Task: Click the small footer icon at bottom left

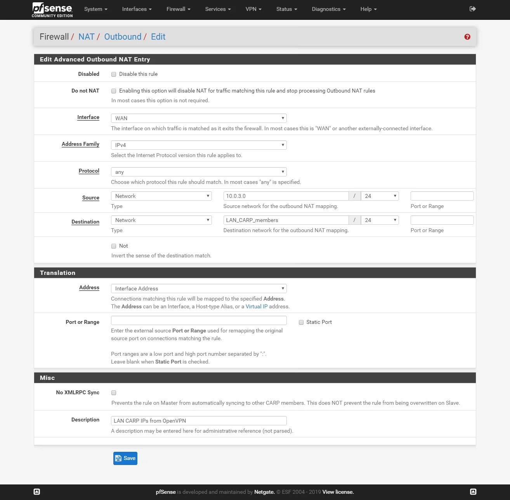Action: point(36,491)
